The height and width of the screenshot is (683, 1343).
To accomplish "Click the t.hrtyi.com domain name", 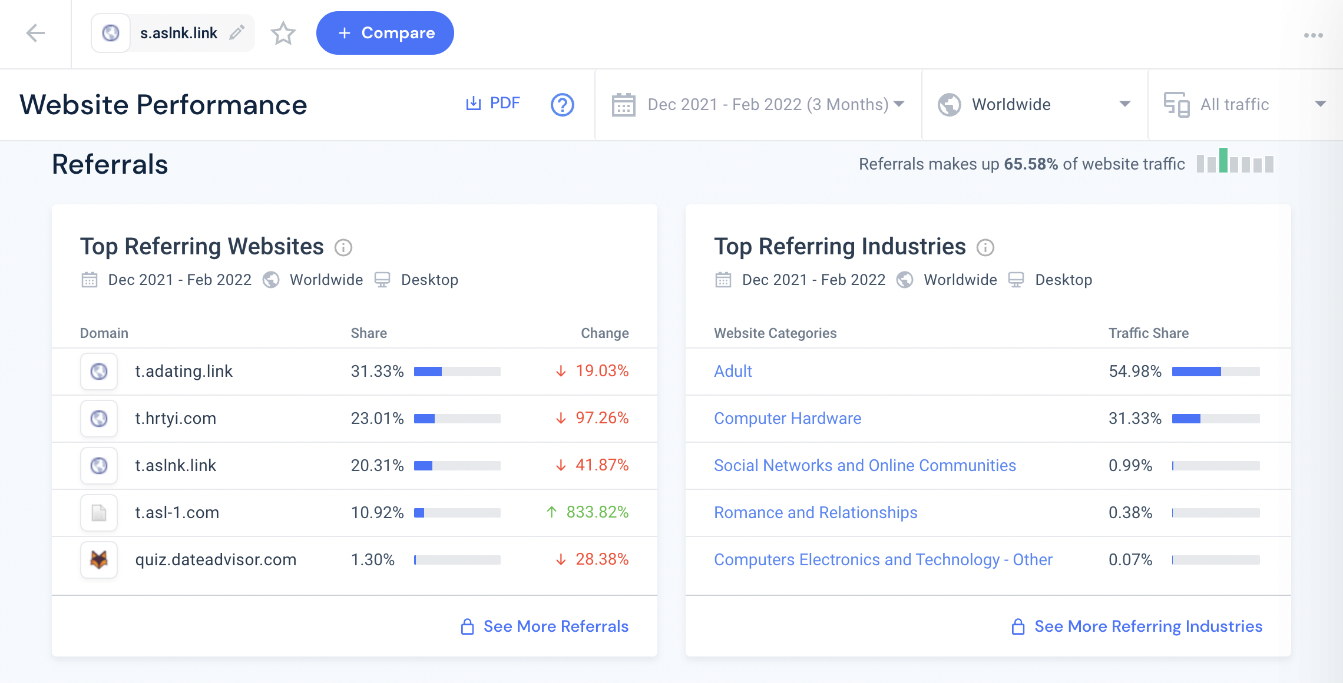I will click(x=176, y=419).
